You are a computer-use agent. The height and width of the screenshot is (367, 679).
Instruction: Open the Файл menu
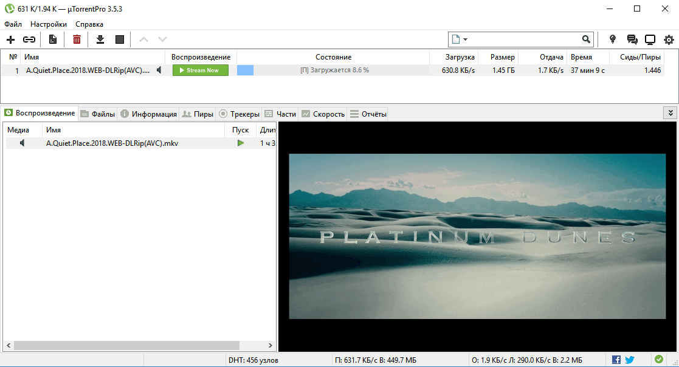13,24
